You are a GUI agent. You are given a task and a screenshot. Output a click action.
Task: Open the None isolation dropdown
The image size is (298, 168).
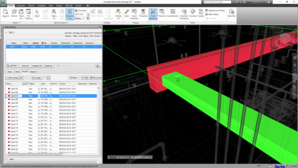74,78
